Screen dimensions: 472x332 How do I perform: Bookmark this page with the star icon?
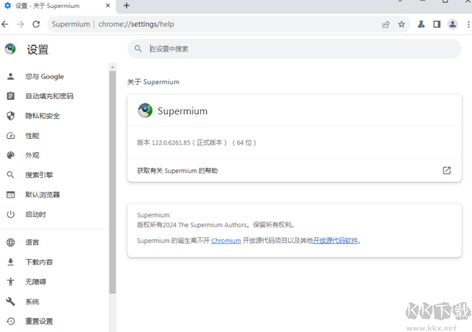[402, 24]
